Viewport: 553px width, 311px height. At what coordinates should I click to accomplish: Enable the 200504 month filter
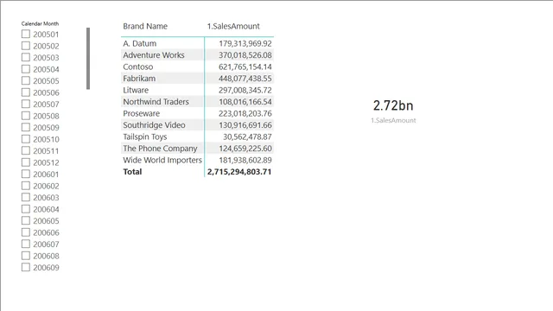pyautogui.click(x=26, y=69)
